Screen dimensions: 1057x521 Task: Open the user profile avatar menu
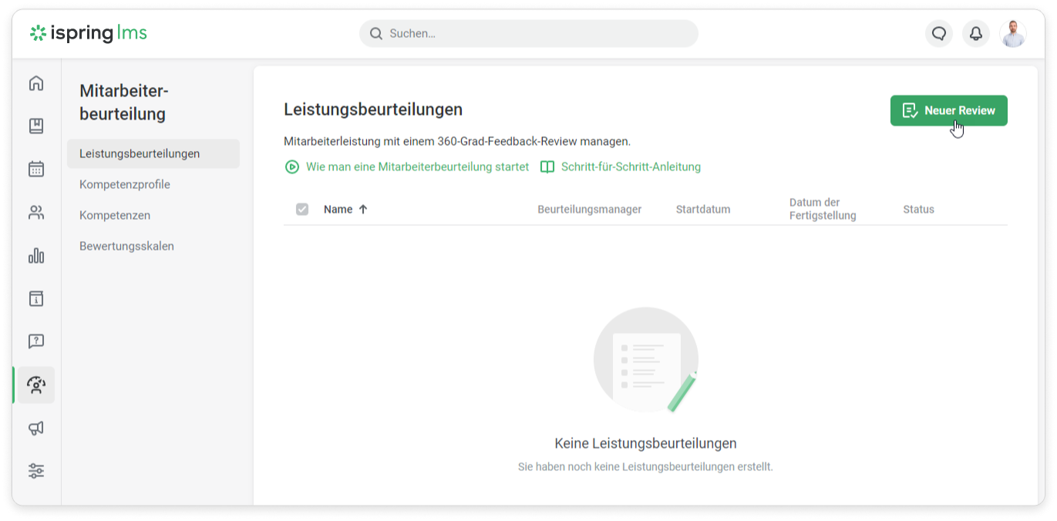(x=1013, y=34)
